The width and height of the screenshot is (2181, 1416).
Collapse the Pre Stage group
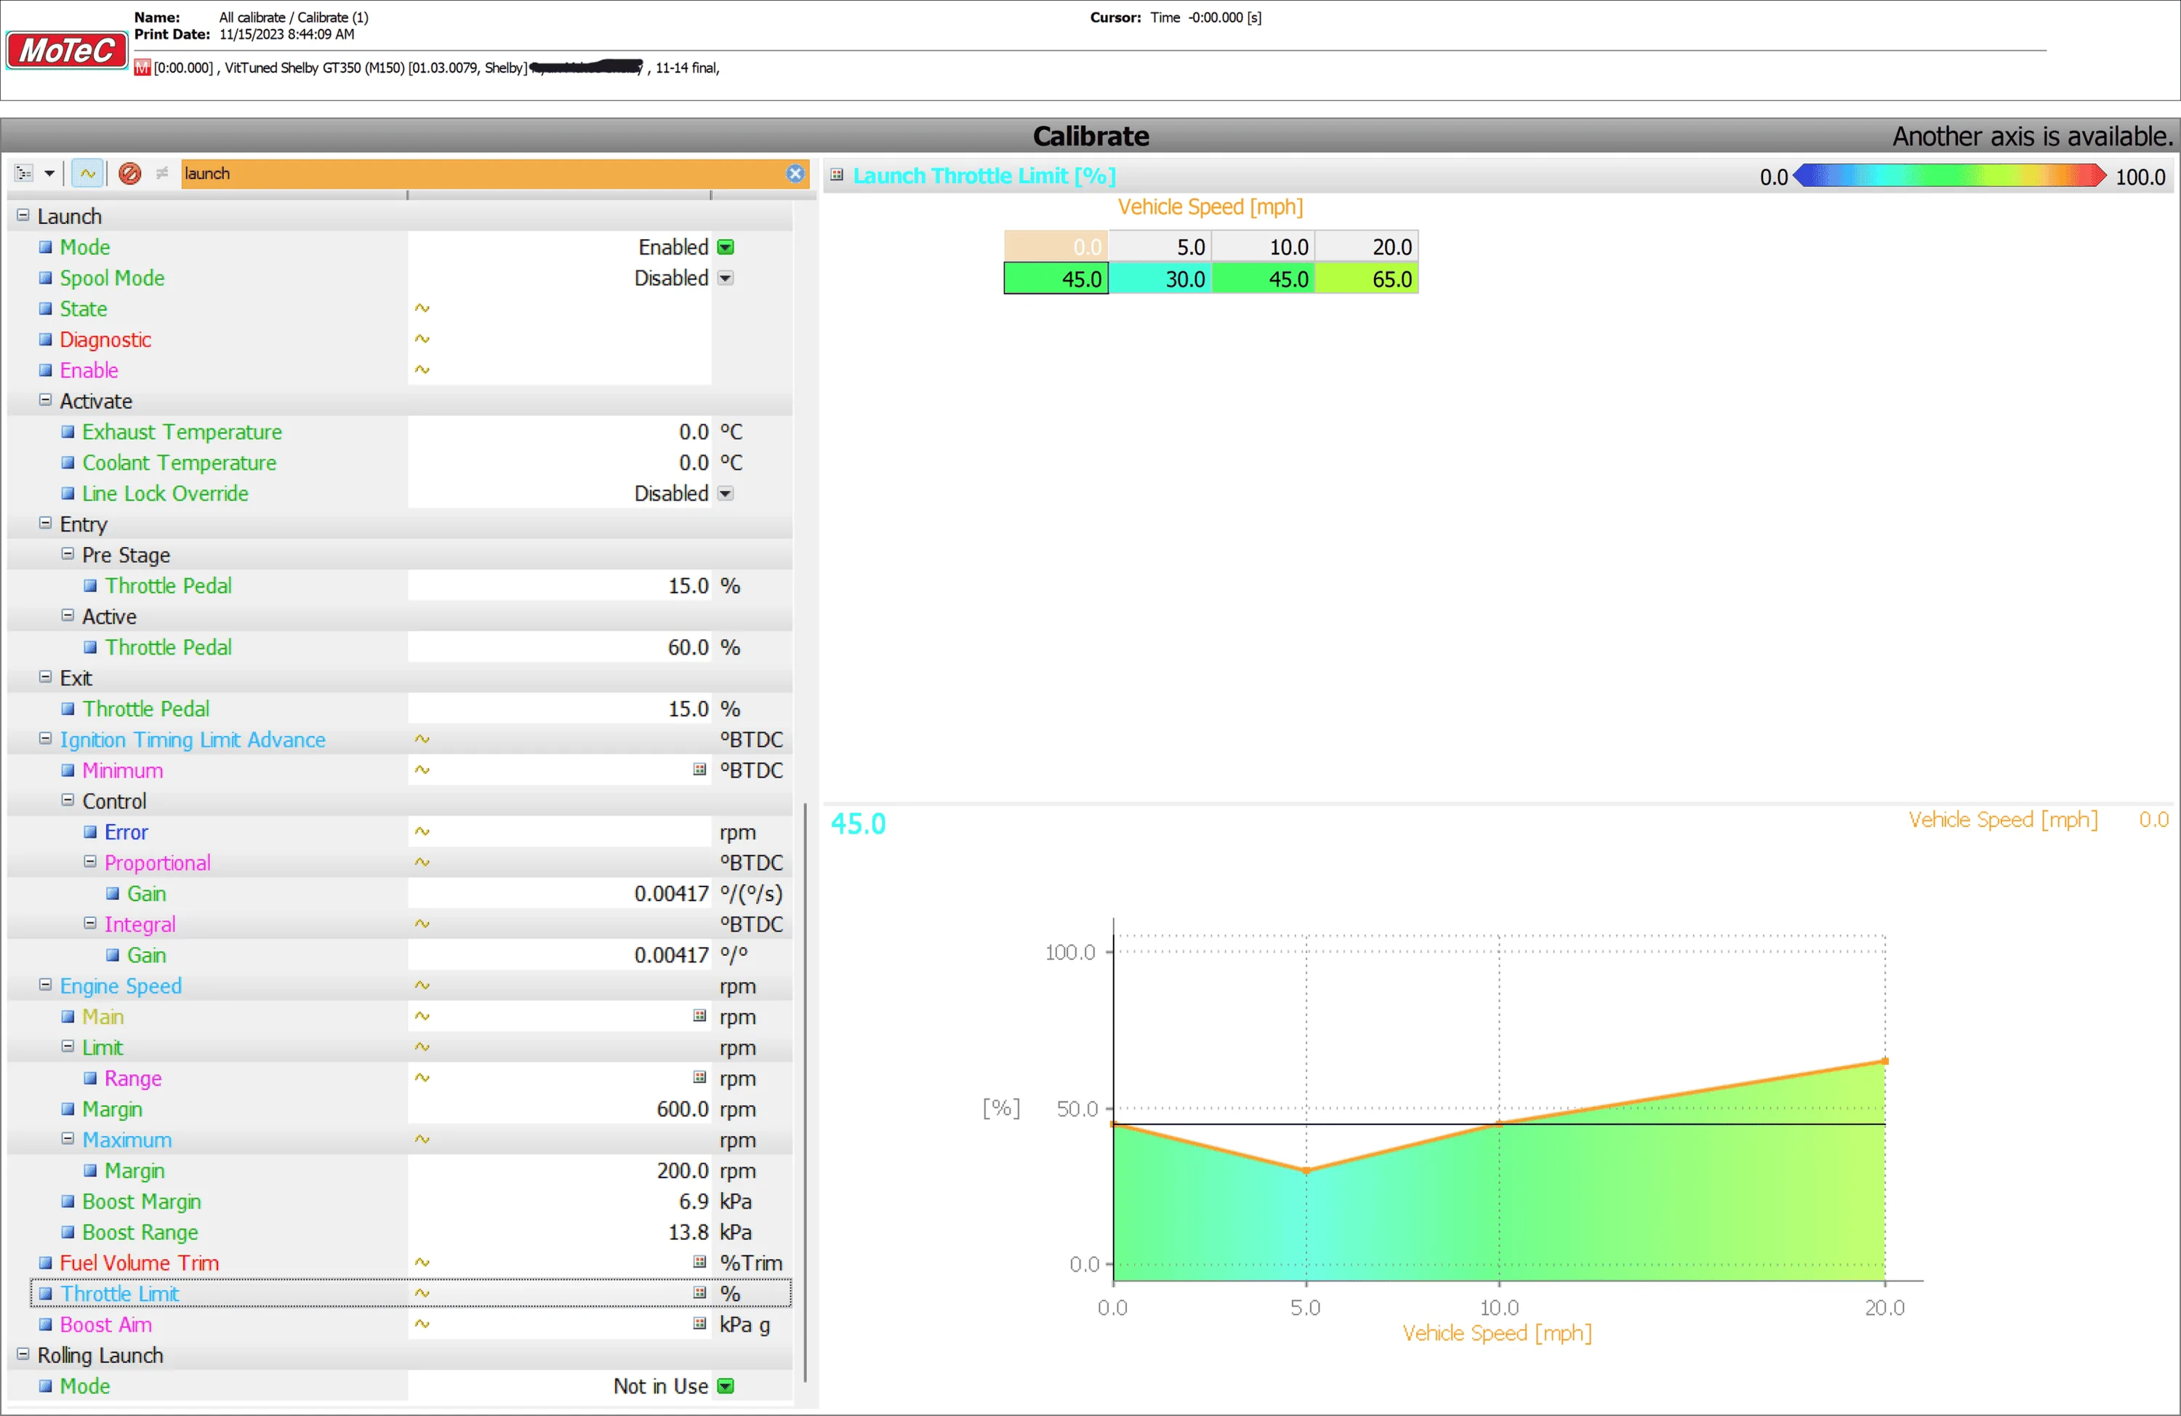[67, 553]
